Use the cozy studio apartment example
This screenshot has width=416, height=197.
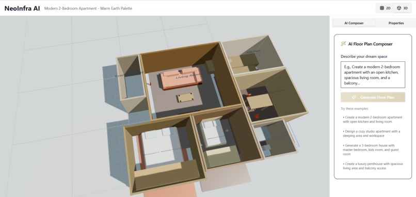coord(372,134)
